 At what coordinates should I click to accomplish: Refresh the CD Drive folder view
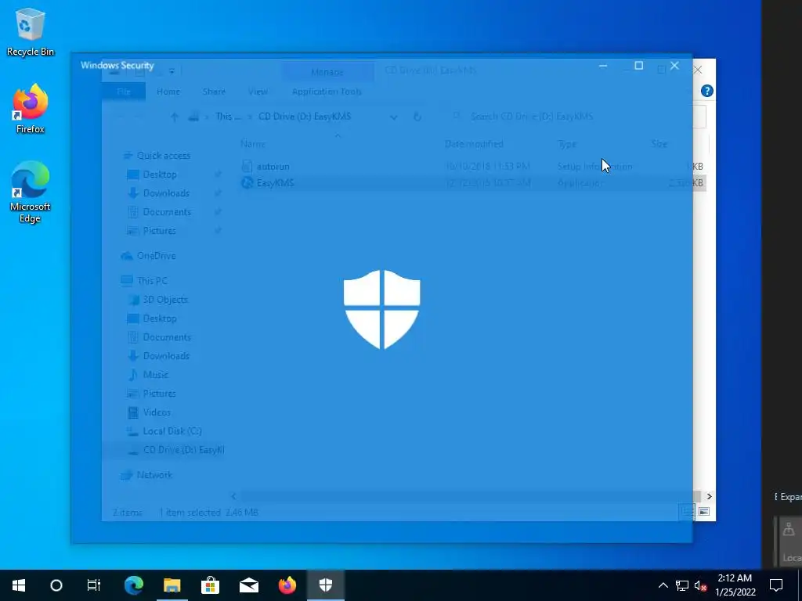point(417,117)
